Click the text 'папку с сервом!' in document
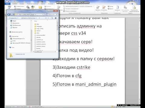This screenshot has width=145, height=108. click(x=97, y=59)
